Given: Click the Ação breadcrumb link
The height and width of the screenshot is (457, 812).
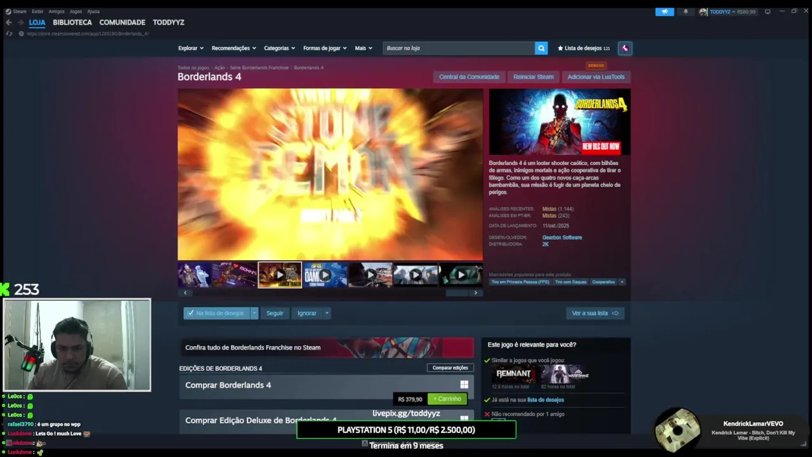Looking at the screenshot, I should pyautogui.click(x=219, y=67).
